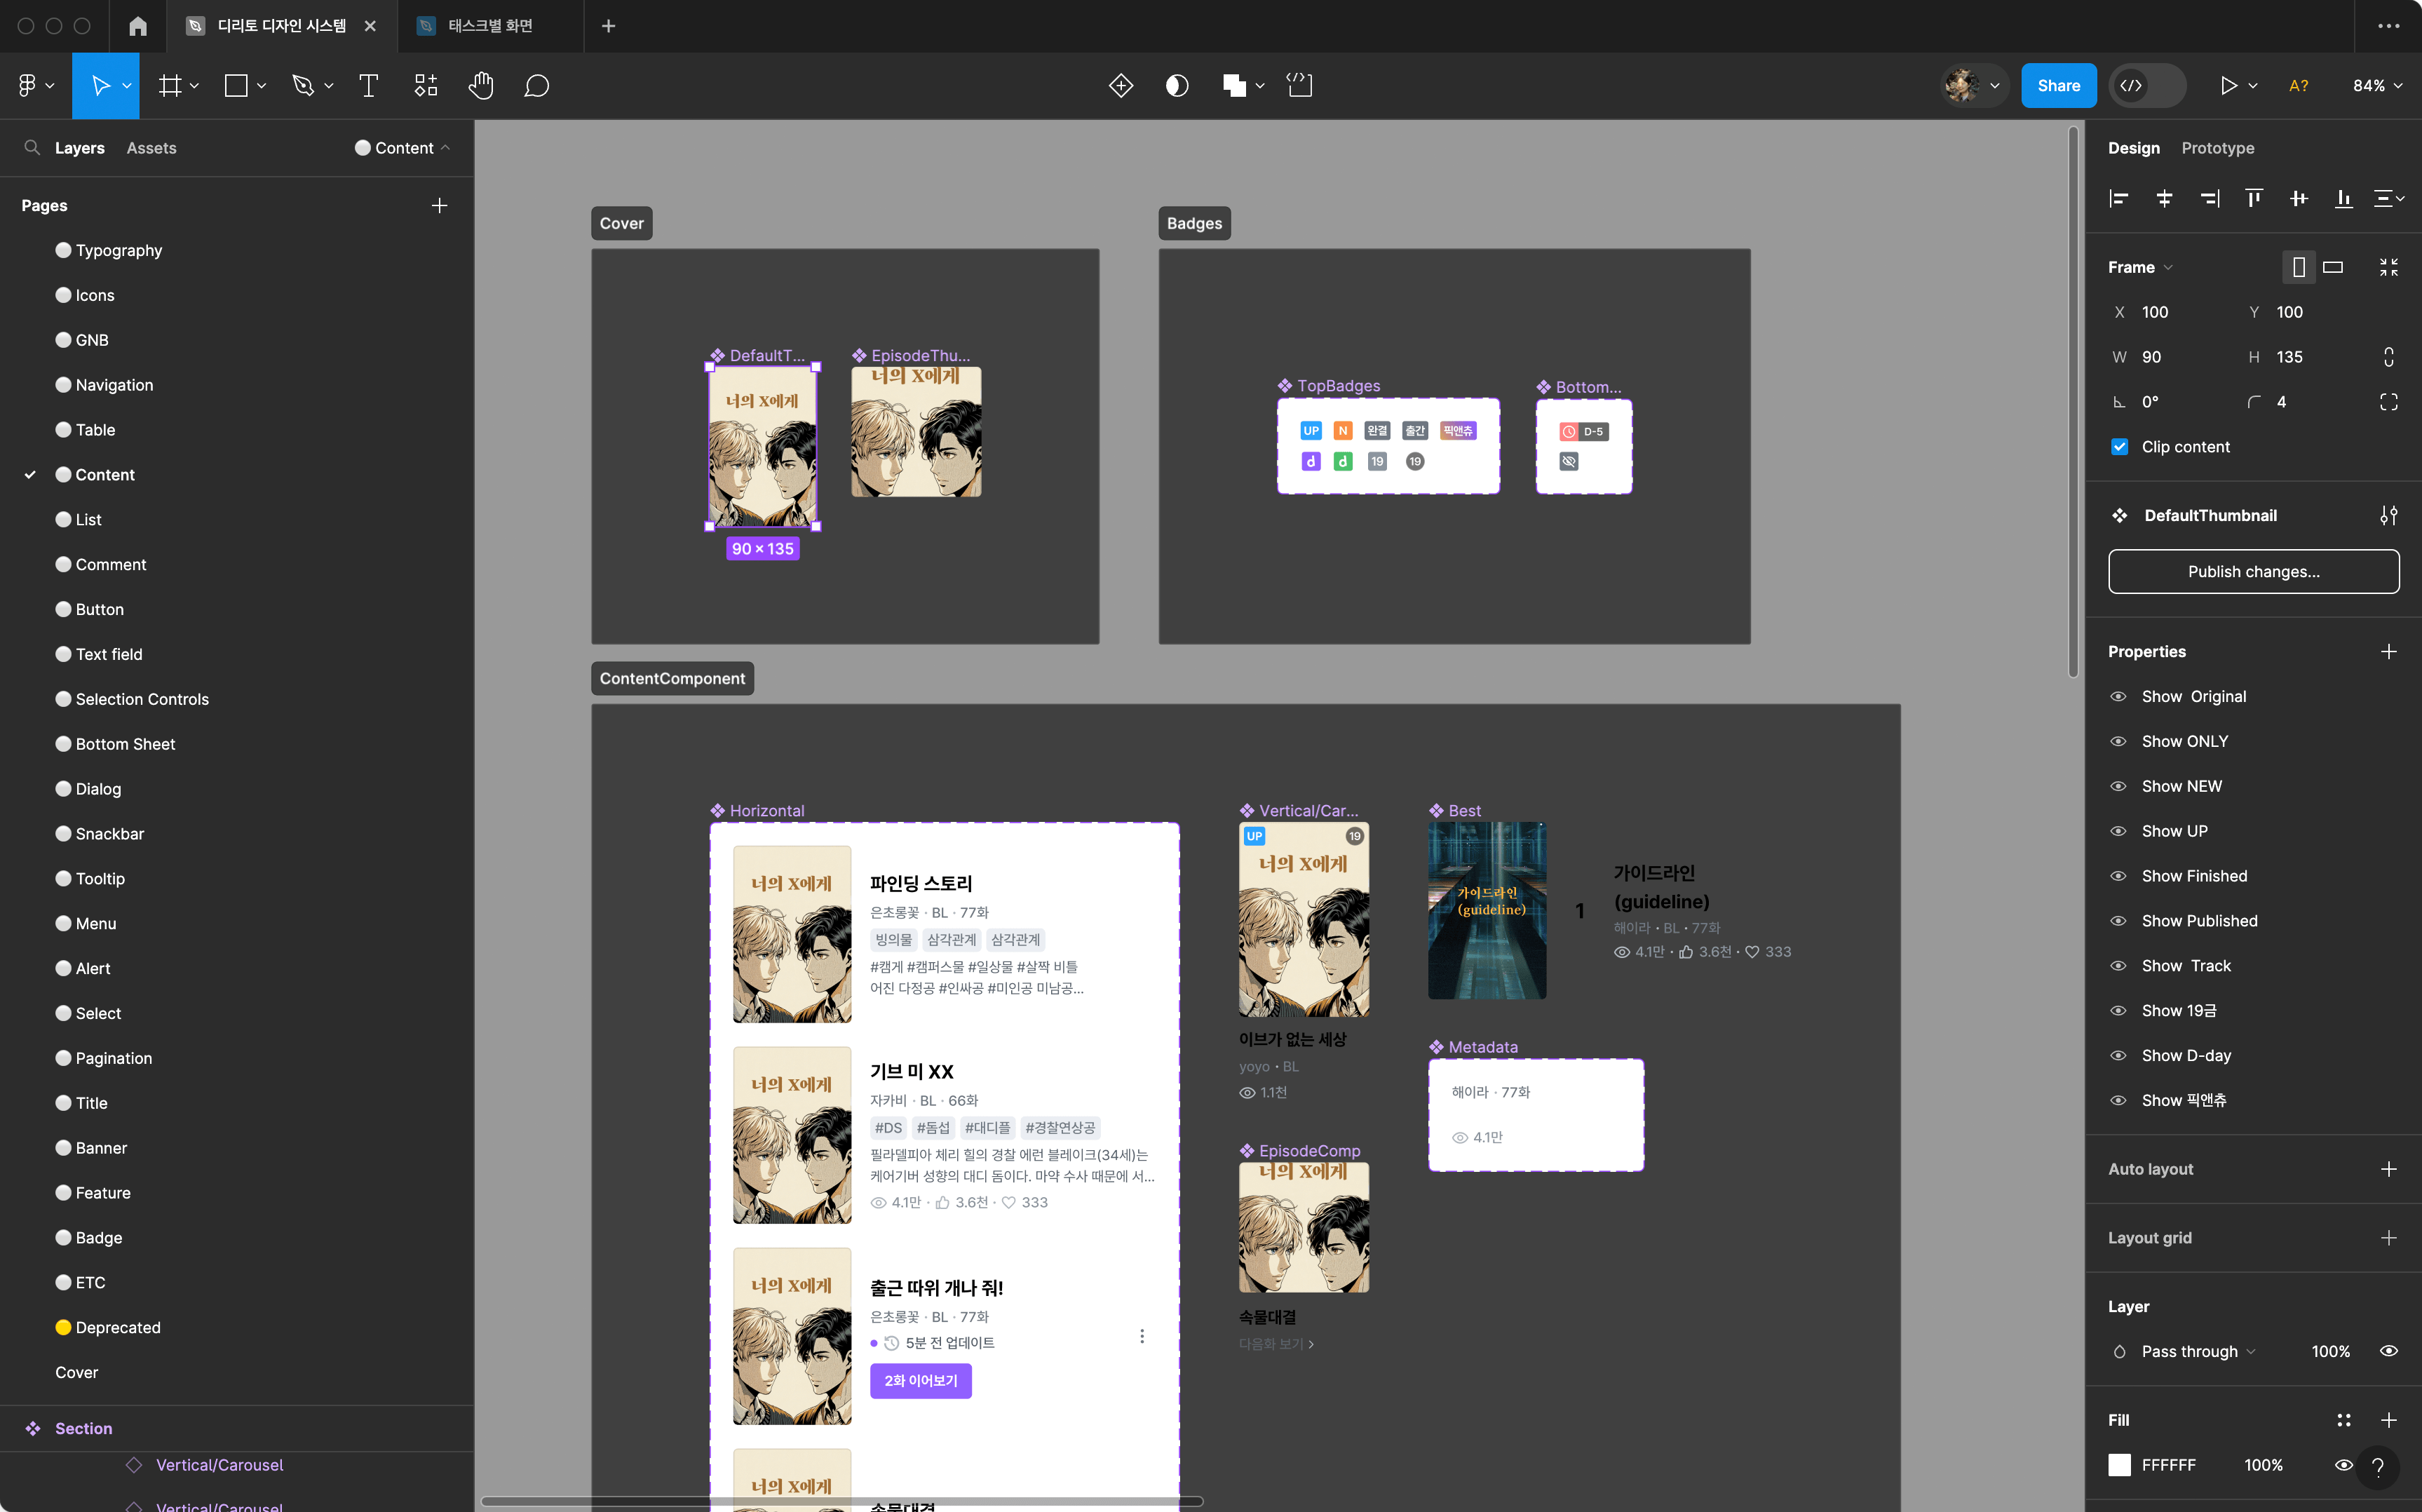Open the zoom level 84% dropdown
The height and width of the screenshot is (1512, 2422).
tap(2377, 86)
